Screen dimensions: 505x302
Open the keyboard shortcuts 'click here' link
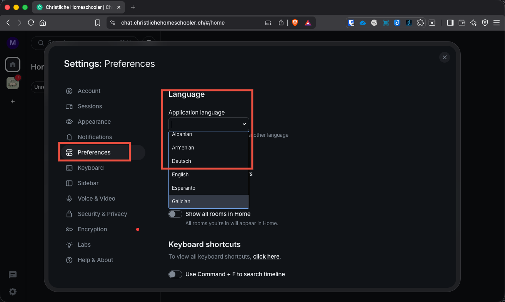[266, 257]
